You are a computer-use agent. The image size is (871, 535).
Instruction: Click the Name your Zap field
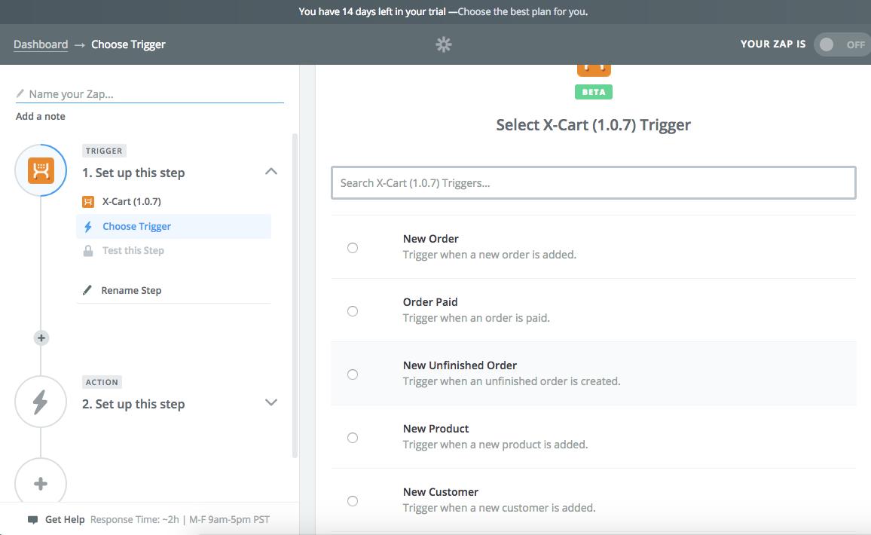pos(150,94)
